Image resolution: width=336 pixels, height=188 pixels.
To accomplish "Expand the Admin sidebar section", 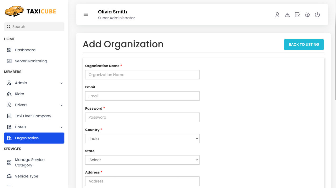I will point(61,83).
